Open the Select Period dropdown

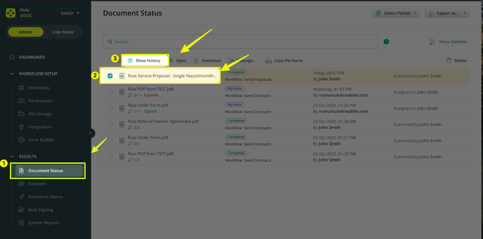click(x=396, y=13)
